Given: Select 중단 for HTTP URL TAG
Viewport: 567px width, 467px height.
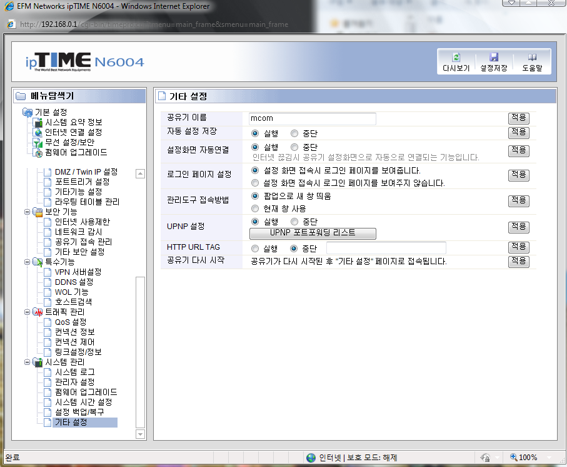Looking at the screenshot, I should (294, 249).
